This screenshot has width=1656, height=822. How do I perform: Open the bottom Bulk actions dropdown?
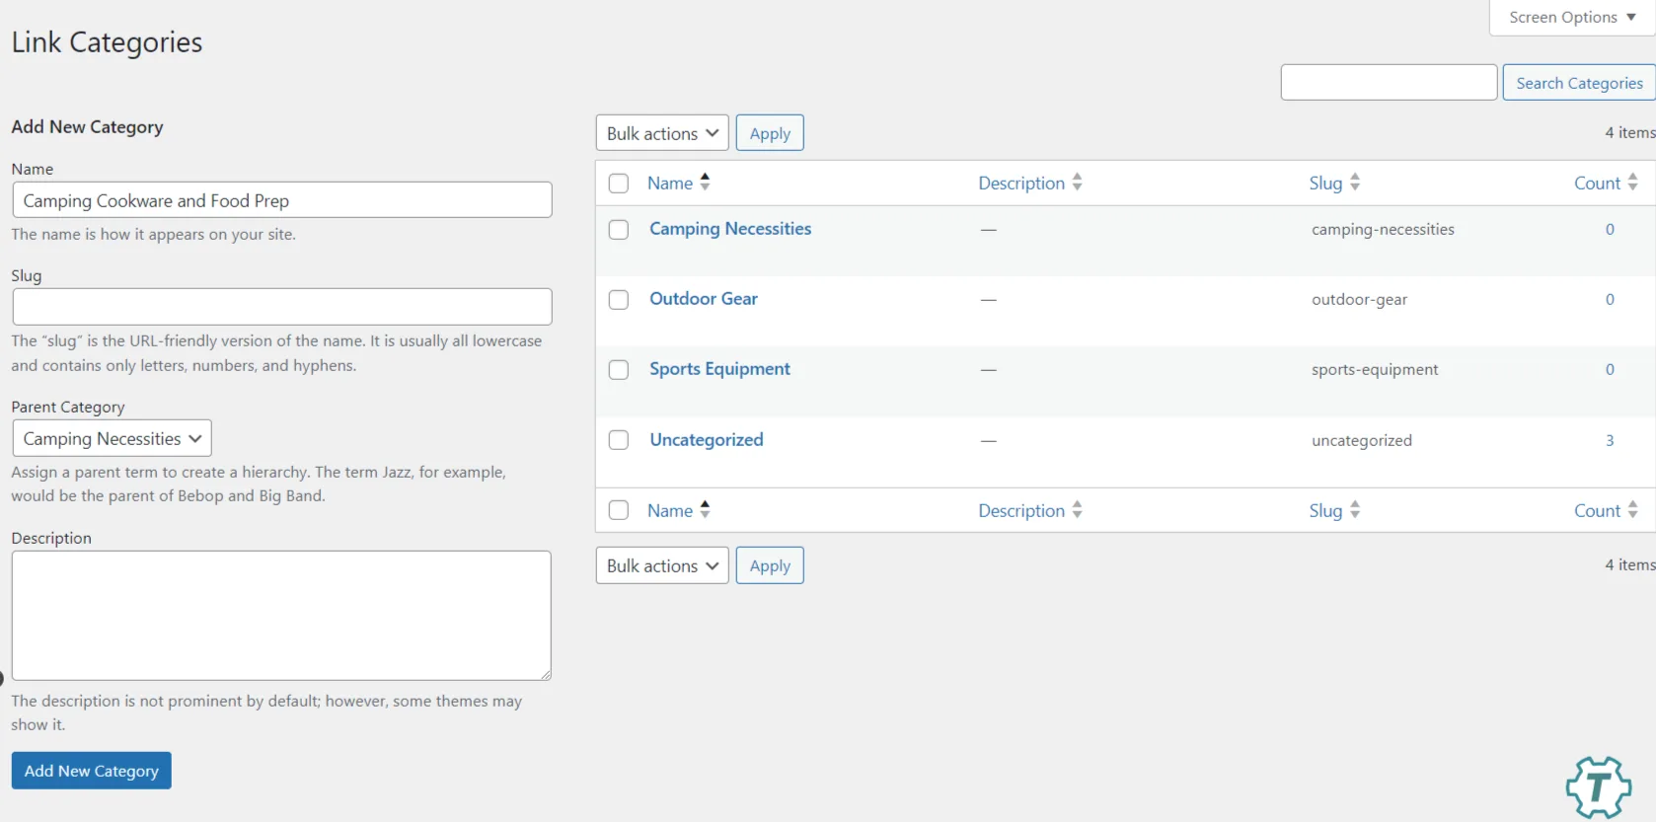pyautogui.click(x=661, y=565)
